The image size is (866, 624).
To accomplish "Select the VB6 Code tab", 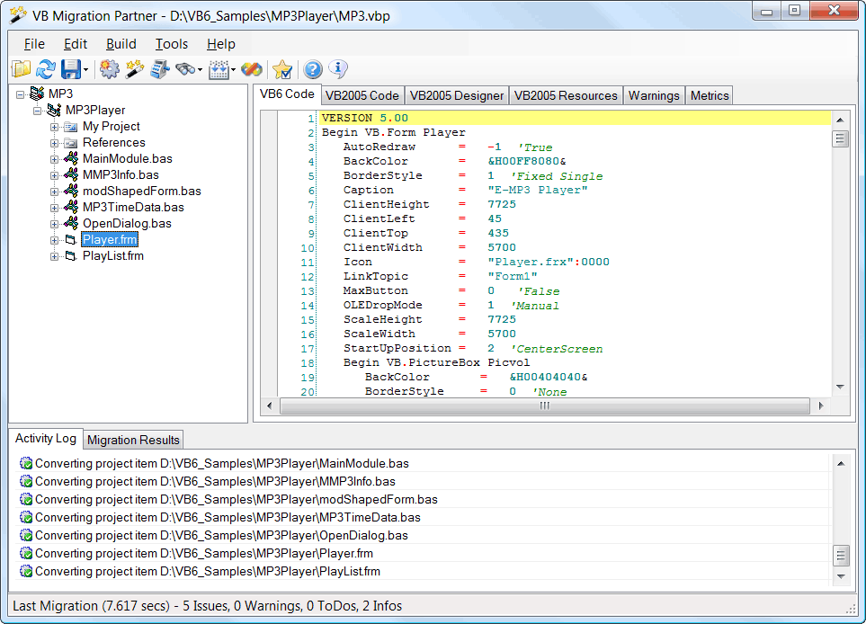I will (287, 94).
